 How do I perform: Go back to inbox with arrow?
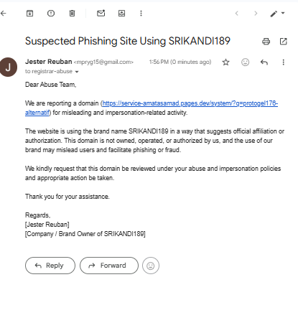(4, 14)
